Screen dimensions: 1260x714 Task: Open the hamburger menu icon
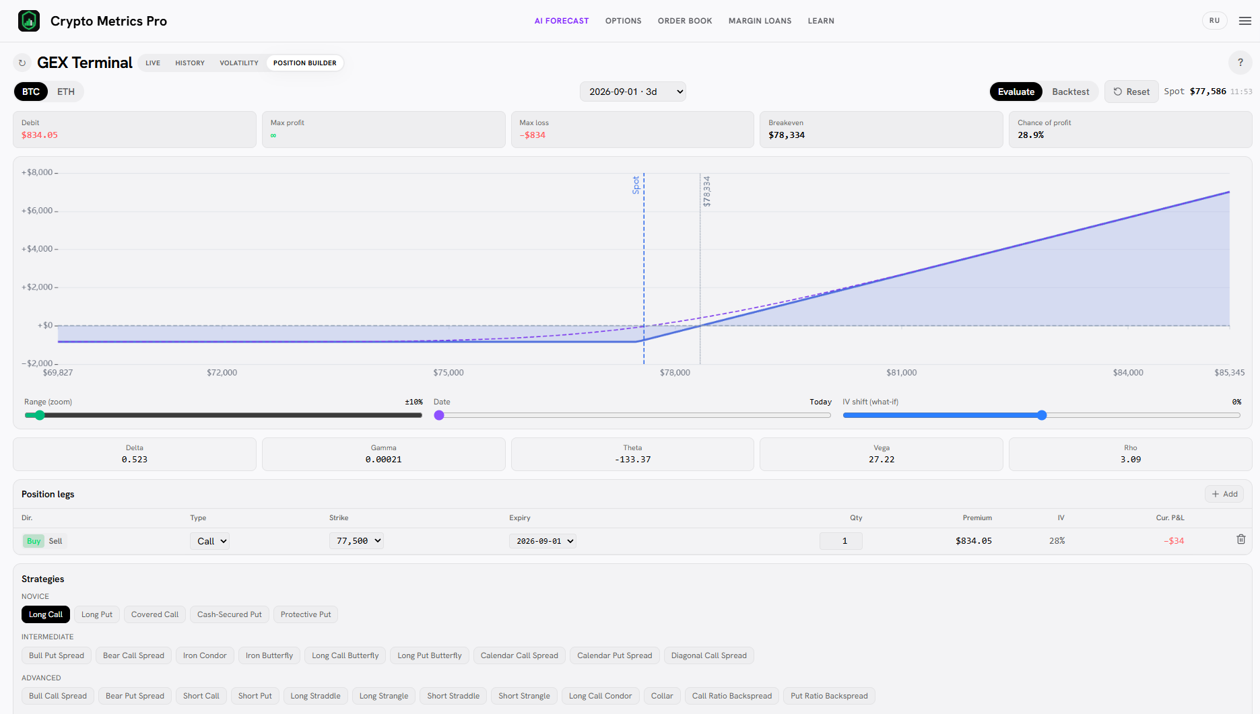click(1245, 21)
